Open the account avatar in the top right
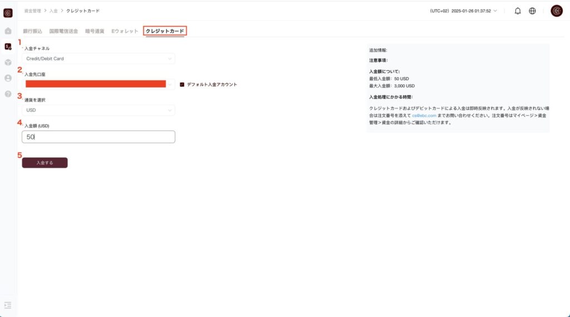This screenshot has width=570, height=317. (557, 11)
